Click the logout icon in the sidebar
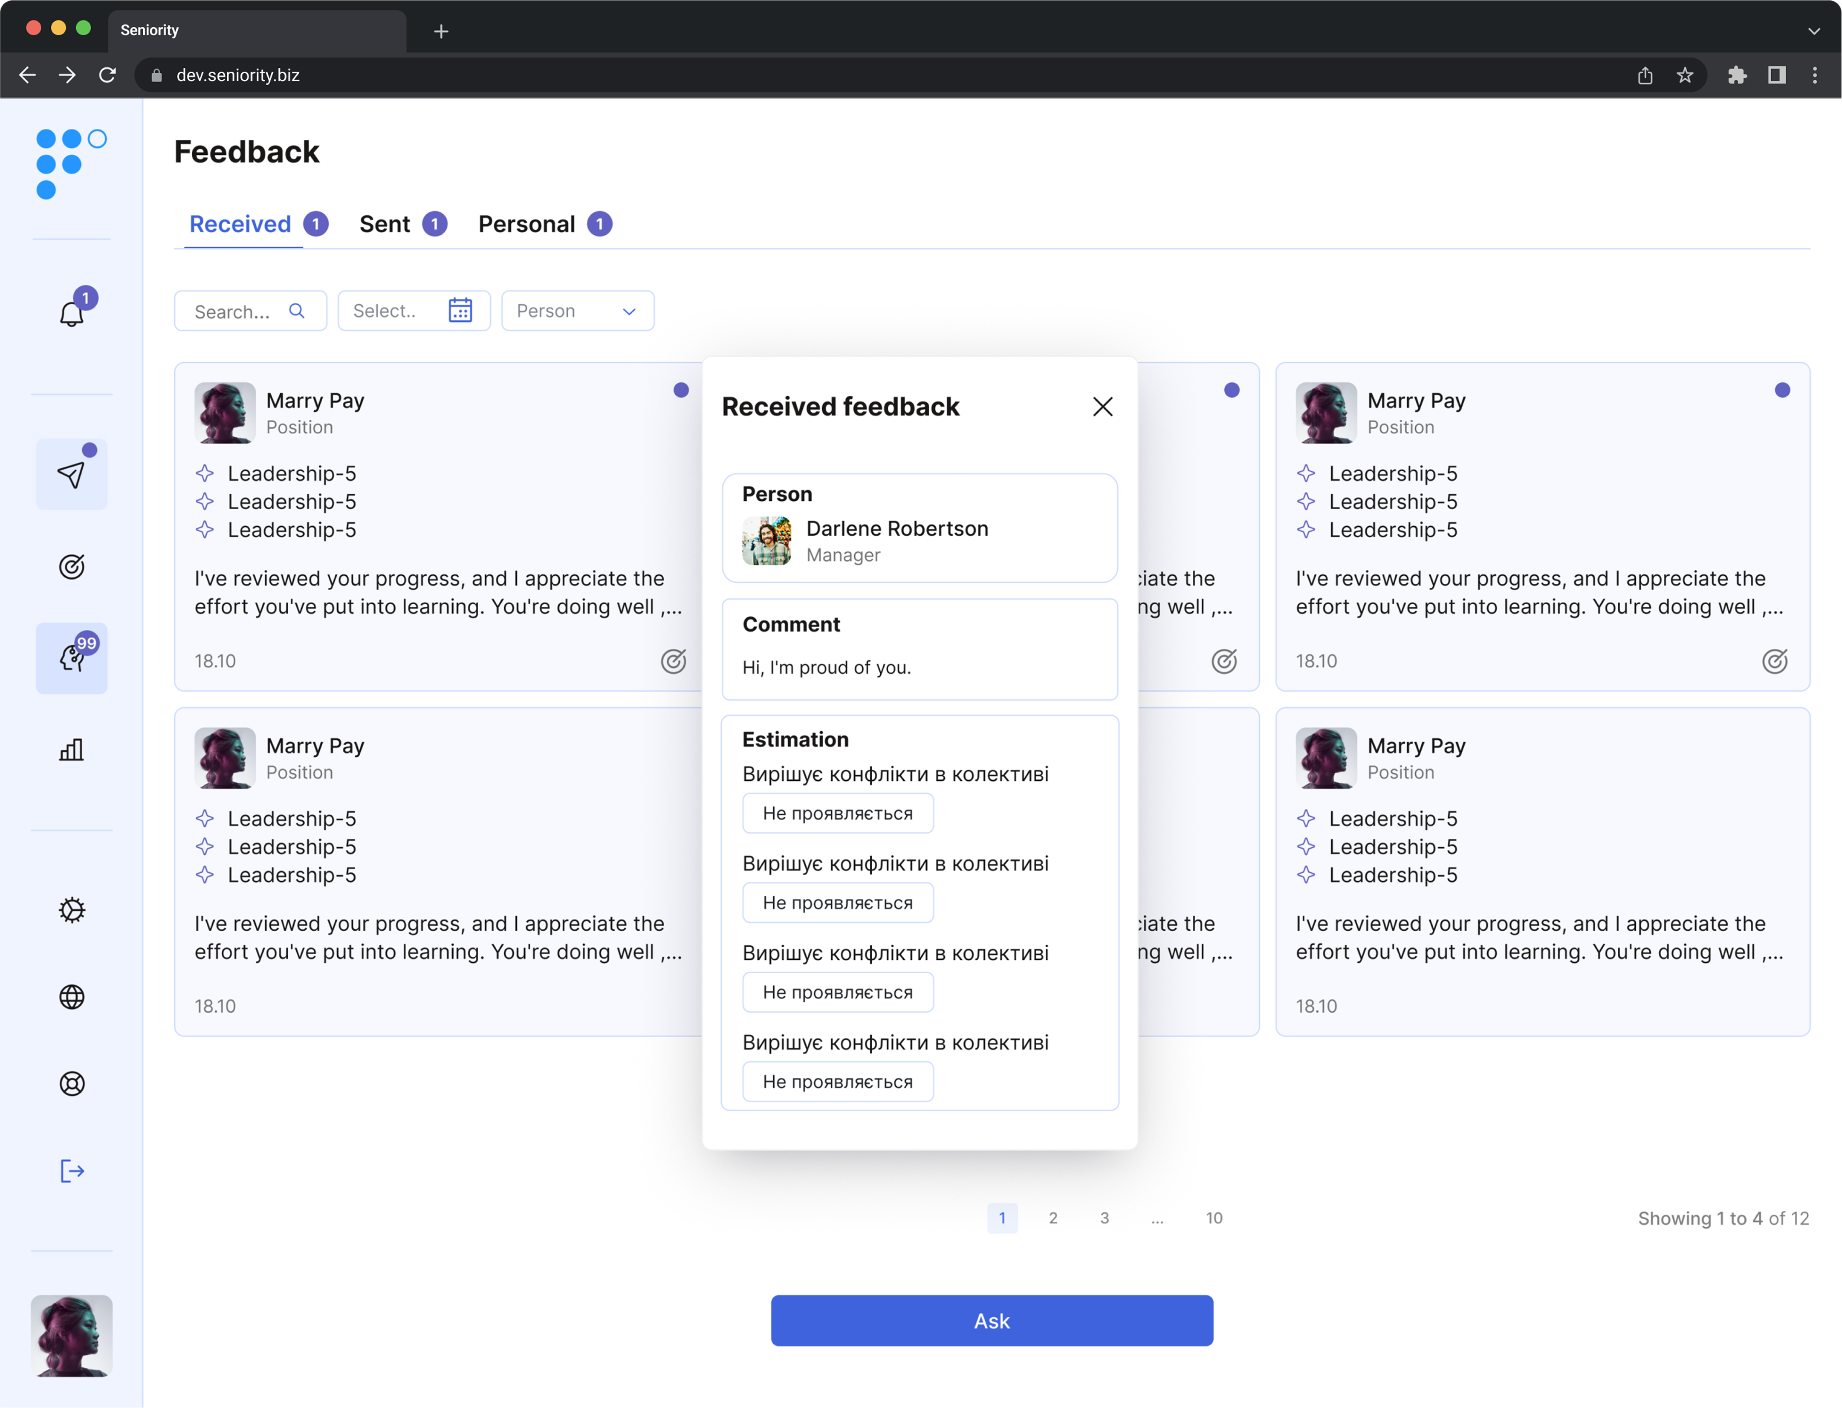The image size is (1842, 1408). (x=71, y=1171)
